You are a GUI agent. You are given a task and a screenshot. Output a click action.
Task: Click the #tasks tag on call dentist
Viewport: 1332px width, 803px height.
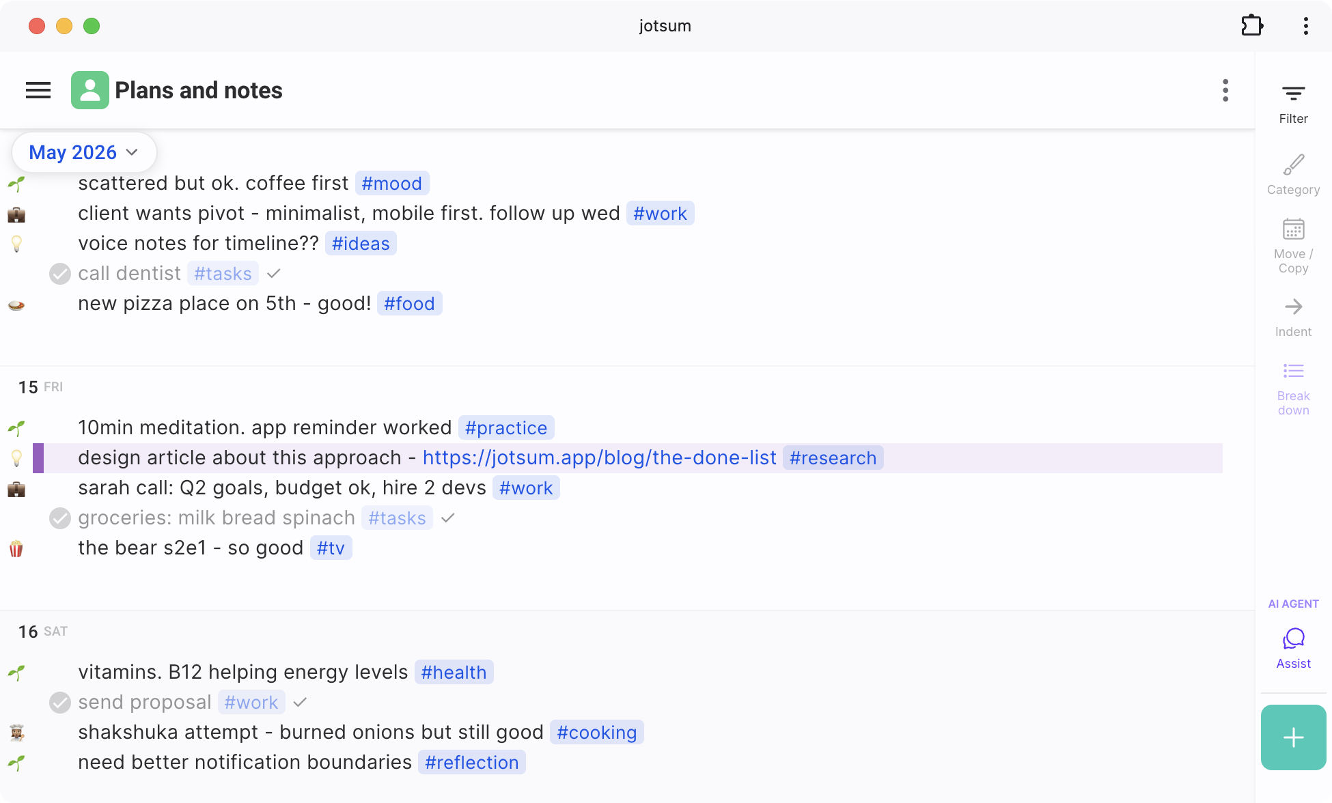coord(223,273)
